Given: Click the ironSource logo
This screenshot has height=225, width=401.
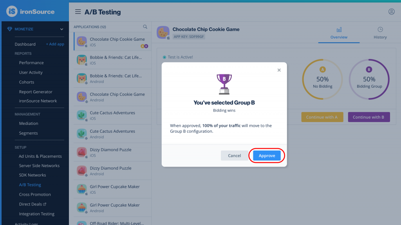Looking at the screenshot, I should [x=31, y=11].
